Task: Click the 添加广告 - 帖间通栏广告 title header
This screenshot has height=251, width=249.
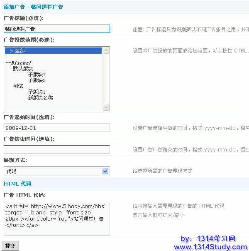Action: (x=33, y=7)
